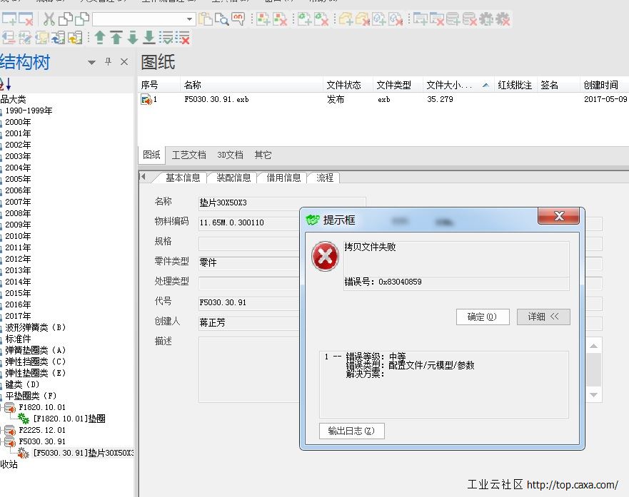
Task: Open the 装配信息 tab
Action: point(233,178)
